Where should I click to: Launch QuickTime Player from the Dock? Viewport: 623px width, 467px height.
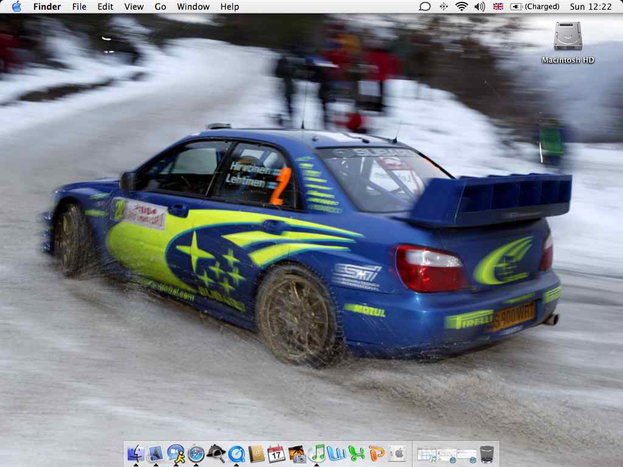click(237, 454)
